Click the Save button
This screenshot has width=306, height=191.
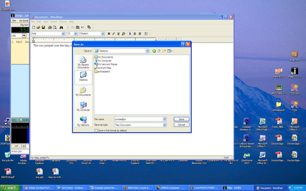pos(181,119)
